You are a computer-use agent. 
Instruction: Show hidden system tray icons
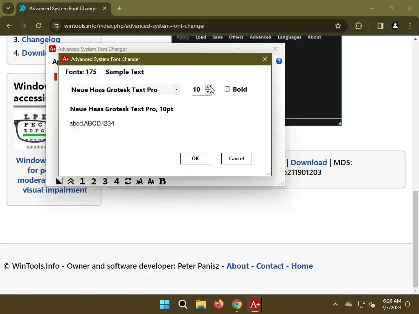pyautogui.click(x=336, y=304)
